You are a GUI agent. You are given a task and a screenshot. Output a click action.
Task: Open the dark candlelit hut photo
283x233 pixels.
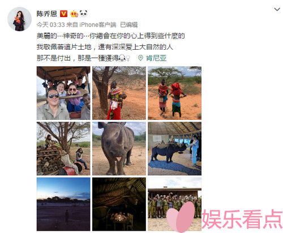click(x=119, y=204)
